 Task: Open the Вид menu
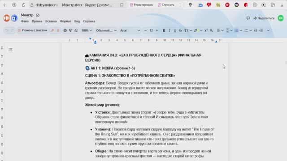point(77,21)
